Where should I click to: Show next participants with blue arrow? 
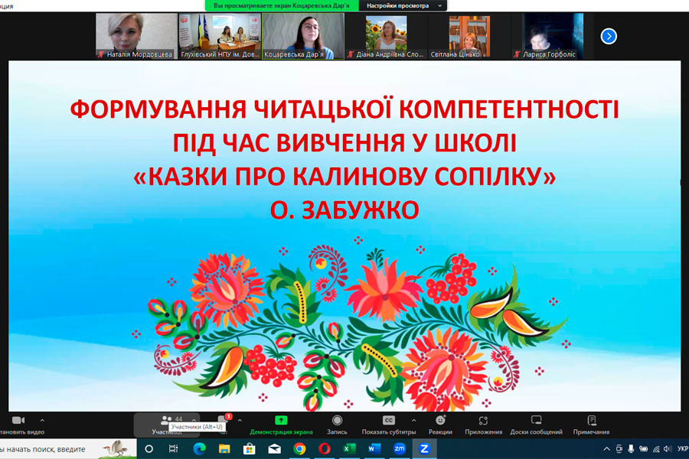609,36
